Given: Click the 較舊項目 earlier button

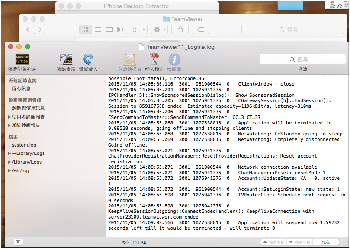Looking at the screenshot, I should click(274, 242).
